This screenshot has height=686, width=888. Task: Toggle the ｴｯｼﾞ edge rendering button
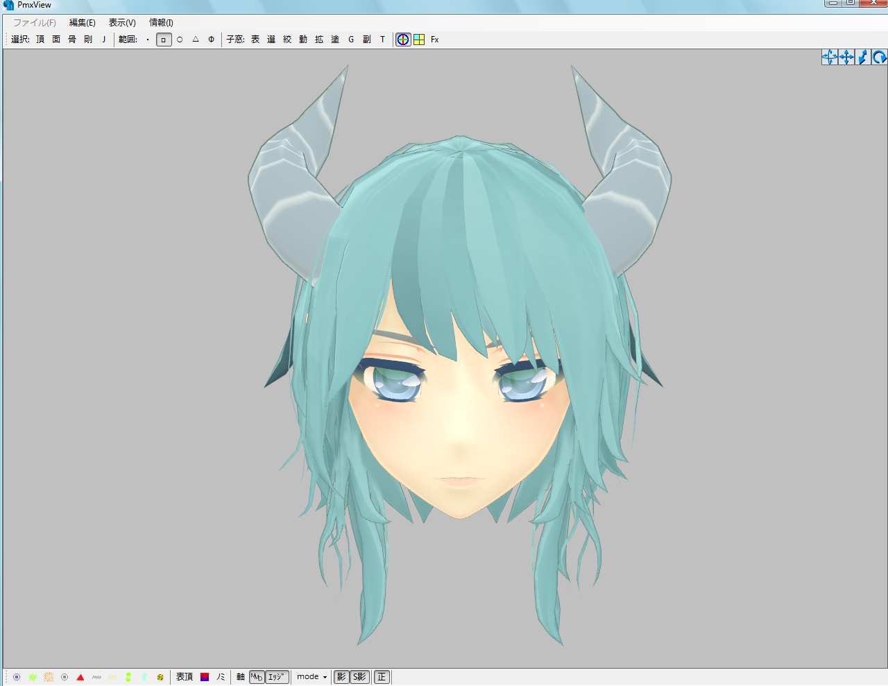(277, 677)
